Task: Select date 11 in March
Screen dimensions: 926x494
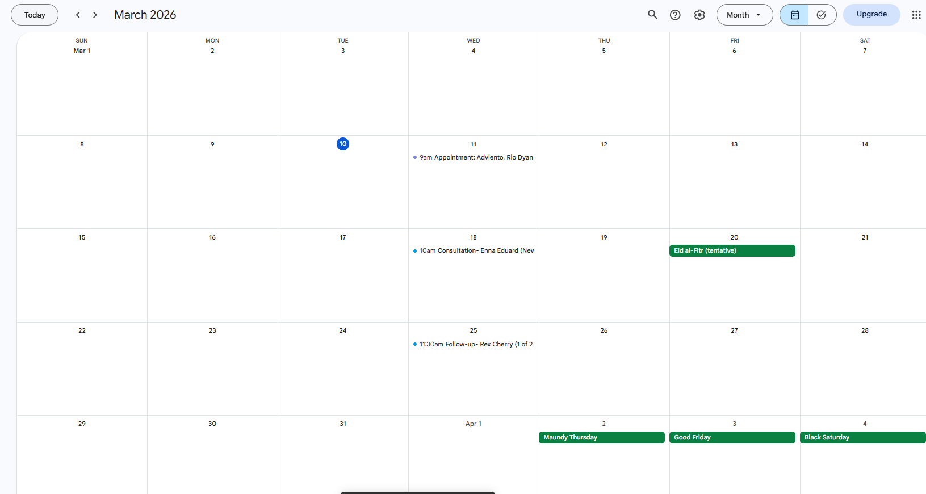Action: [474, 144]
